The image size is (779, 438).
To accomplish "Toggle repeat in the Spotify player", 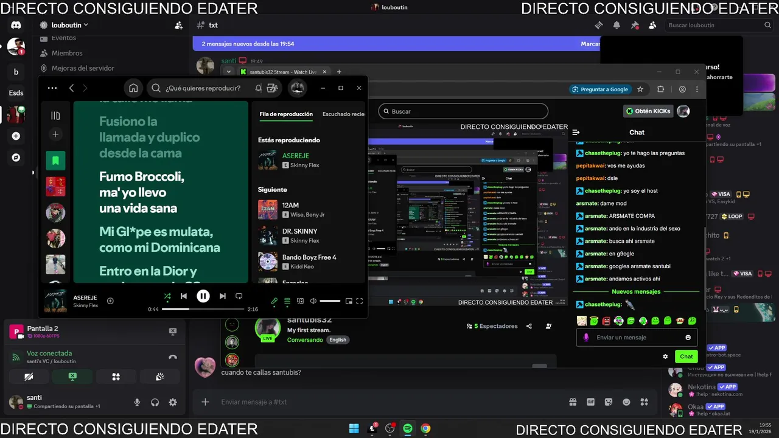I will coord(239,296).
